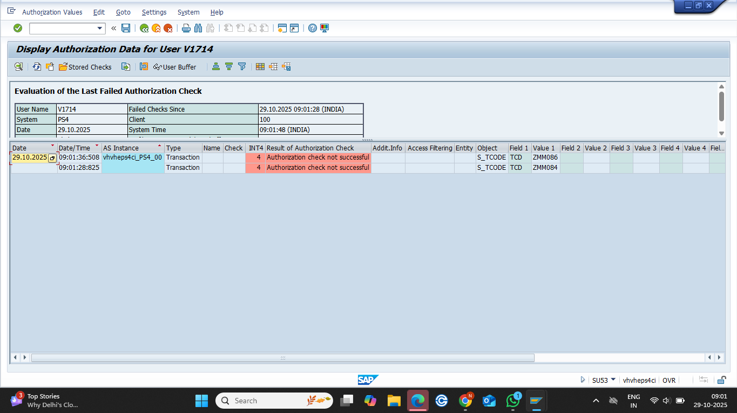The height and width of the screenshot is (413, 737).
Task: Expand the SU53 status bar dropdown
Action: 613,380
